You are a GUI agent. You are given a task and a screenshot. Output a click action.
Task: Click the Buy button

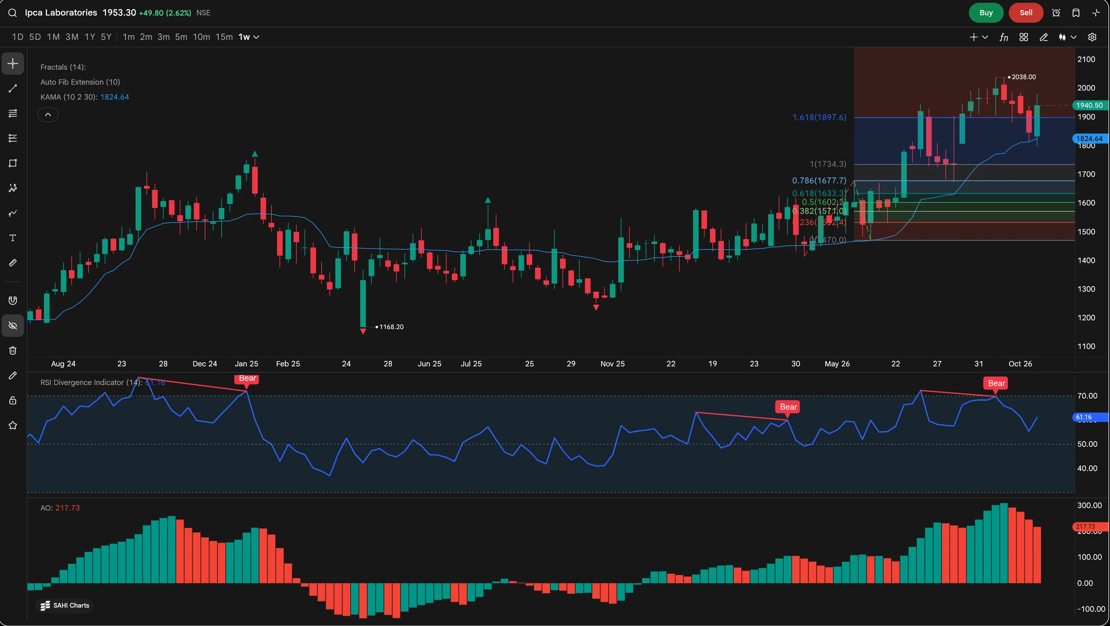pyautogui.click(x=986, y=13)
